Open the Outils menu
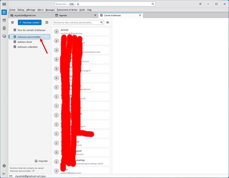 click(x=82, y=10)
